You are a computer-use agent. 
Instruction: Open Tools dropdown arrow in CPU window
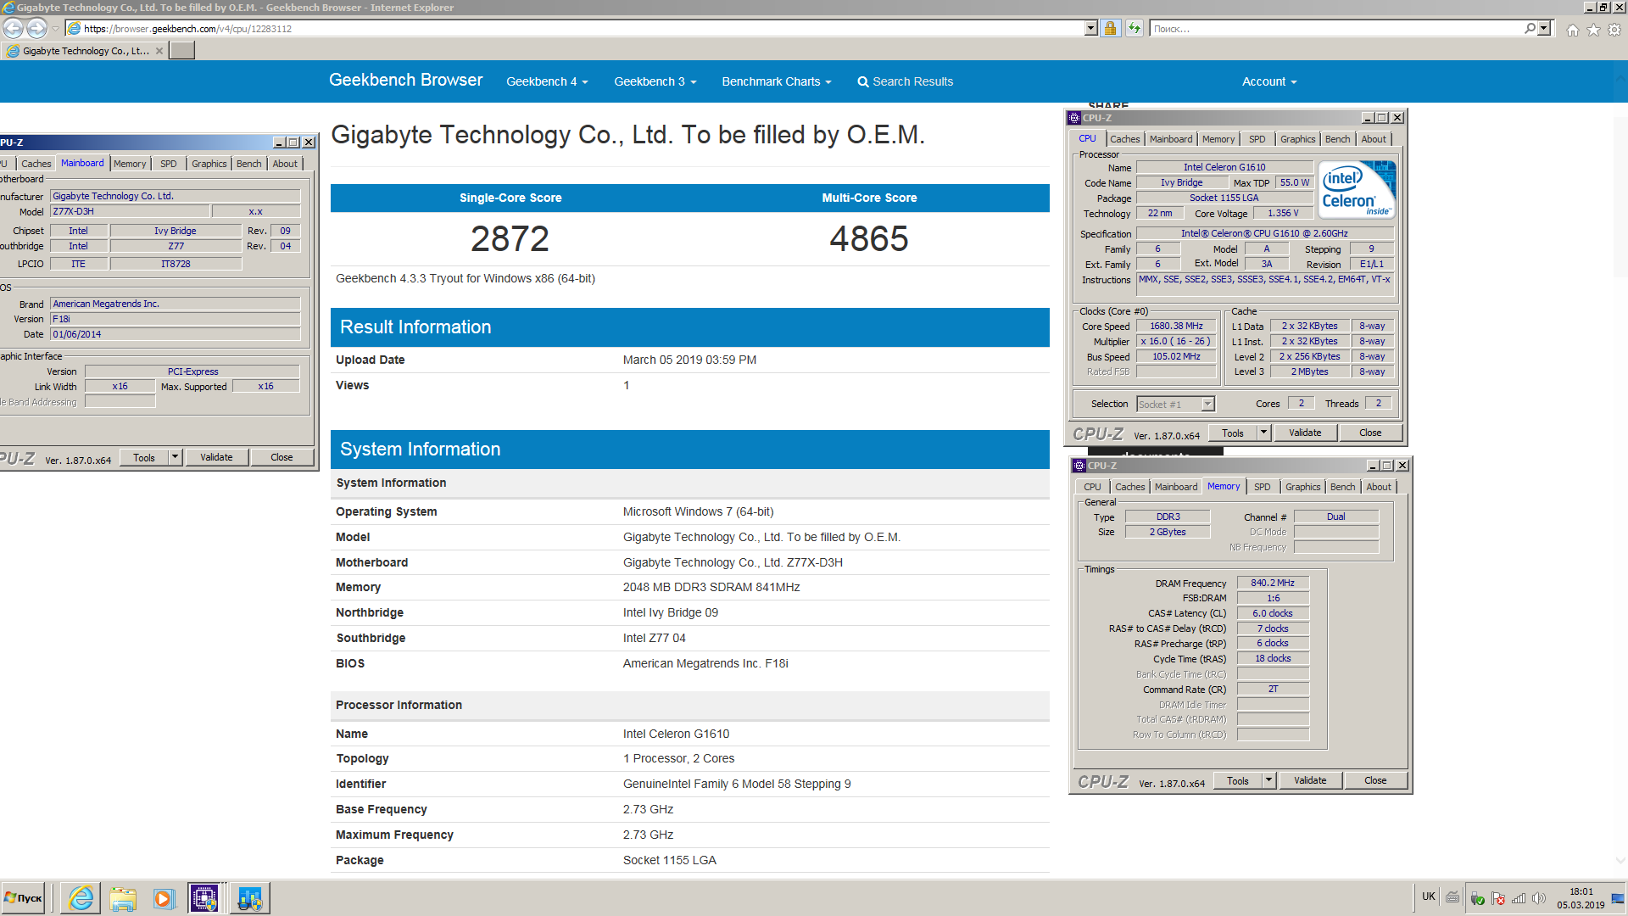tap(1263, 433)
